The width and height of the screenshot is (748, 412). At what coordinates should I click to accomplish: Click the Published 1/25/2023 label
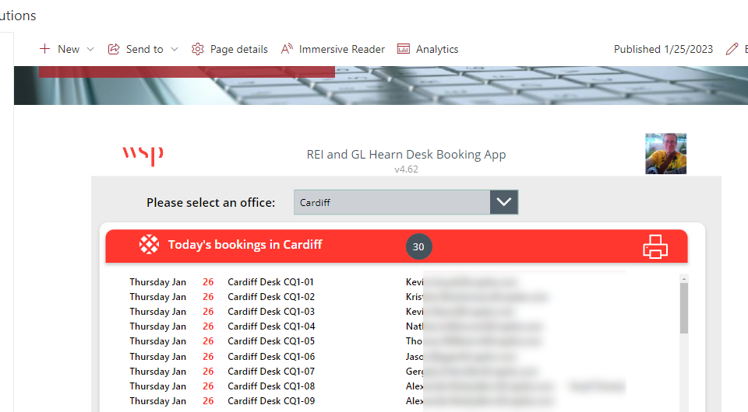coord(663,49)
